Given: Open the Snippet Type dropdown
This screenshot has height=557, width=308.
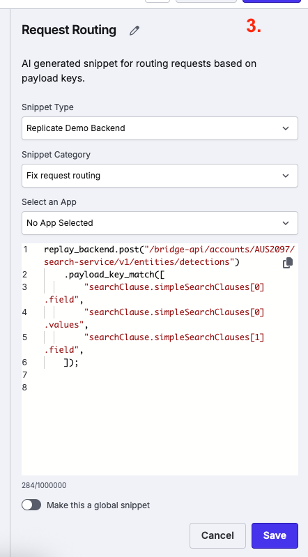Looking at the screenshot, I should point(160,128).
